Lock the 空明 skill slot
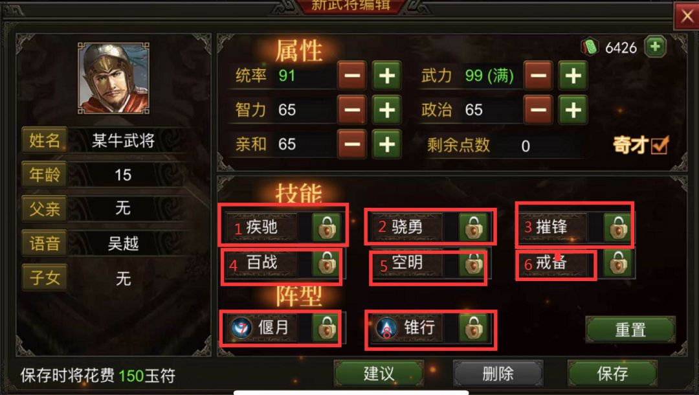This screenshot has width=699, height=395. (473, 264)
